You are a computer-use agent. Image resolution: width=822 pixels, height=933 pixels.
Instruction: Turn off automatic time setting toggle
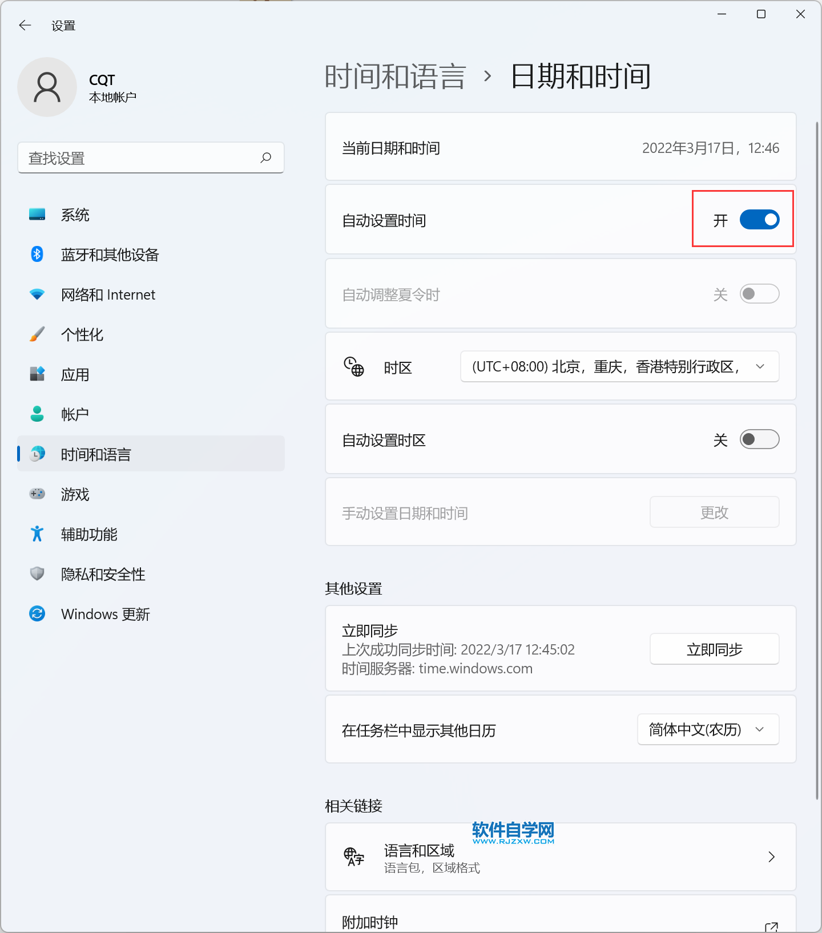[x=759, y=220]
